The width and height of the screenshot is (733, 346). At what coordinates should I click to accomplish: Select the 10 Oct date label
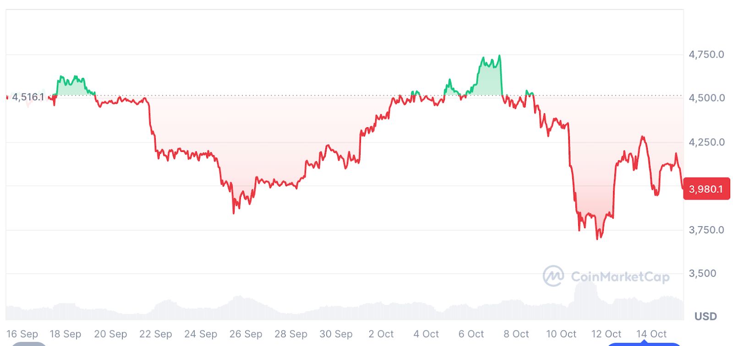[561, 334]
